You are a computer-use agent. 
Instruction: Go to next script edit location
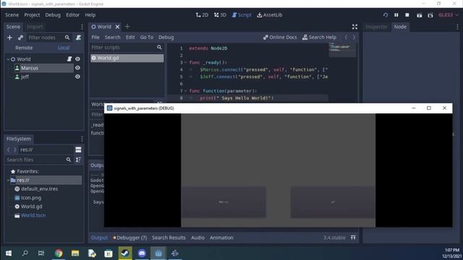(354, 37)
